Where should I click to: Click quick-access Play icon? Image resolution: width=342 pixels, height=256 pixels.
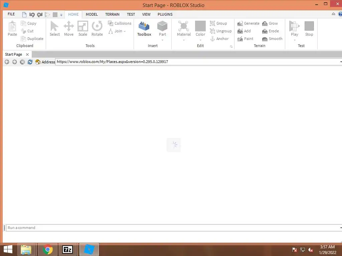(47, 15)
